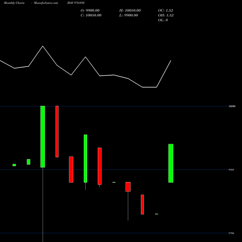Click the highest peak of the white line chart

click(x=43, y=46)
